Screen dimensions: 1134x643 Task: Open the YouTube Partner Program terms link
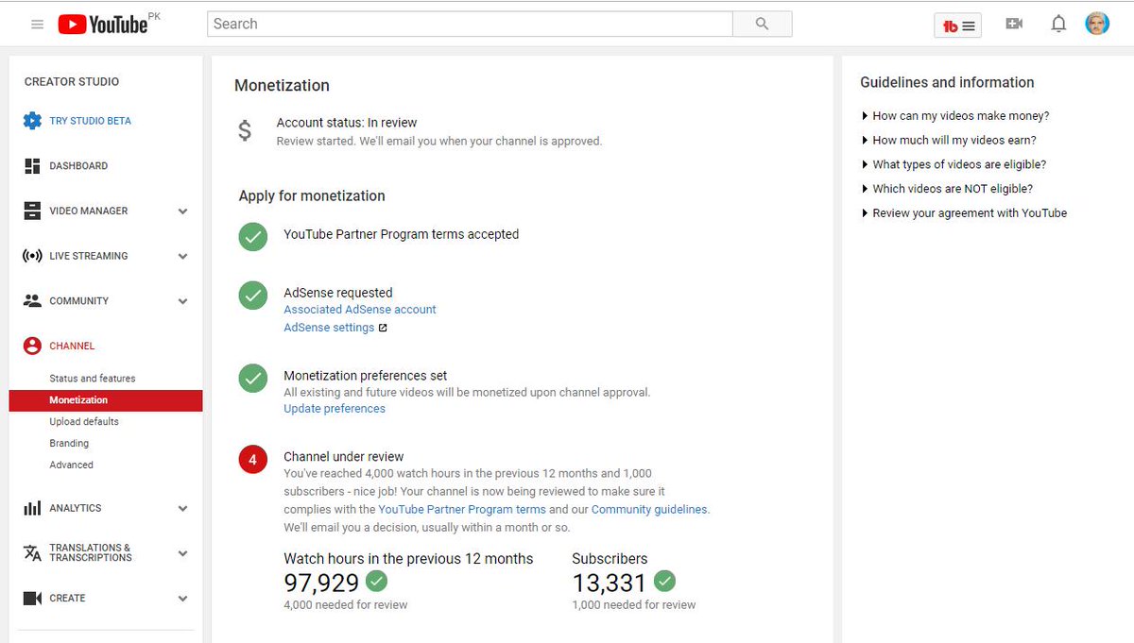[462, 509]
